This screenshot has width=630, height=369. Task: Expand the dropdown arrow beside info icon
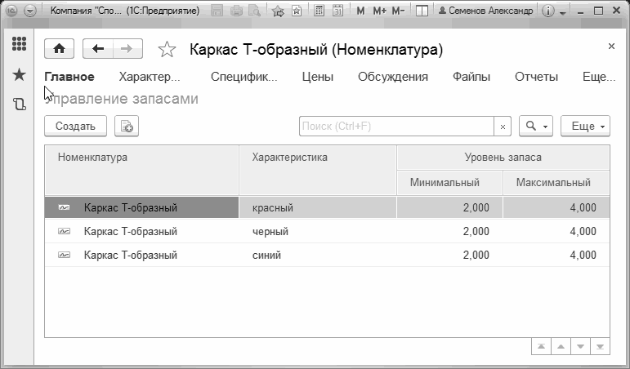pos(562,12)
